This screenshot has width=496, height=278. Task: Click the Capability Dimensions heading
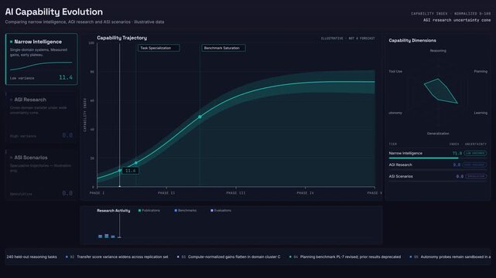click(x=412, y=40)
